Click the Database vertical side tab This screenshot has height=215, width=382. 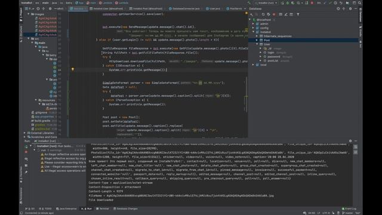click(x=361, y=14)
